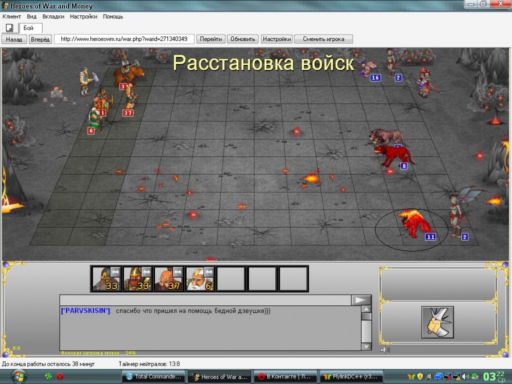Click the chat scrollbar up arrow
512x384 pixels.
[366, 309]
